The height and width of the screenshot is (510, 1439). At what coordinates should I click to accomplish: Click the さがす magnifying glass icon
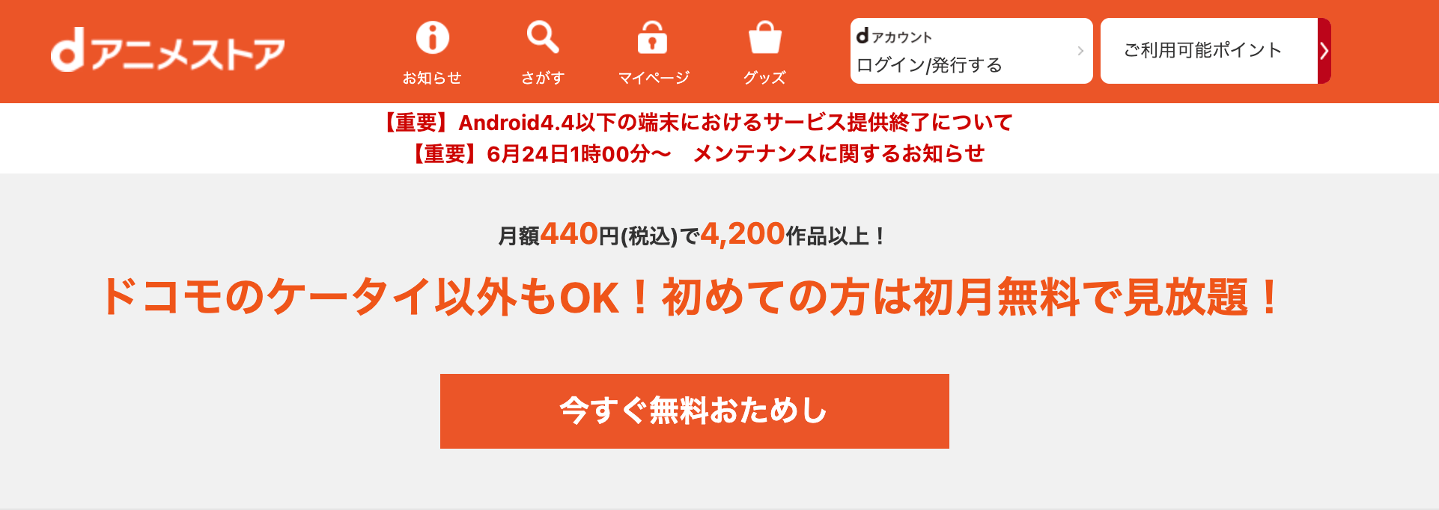(x=543, y=37)
